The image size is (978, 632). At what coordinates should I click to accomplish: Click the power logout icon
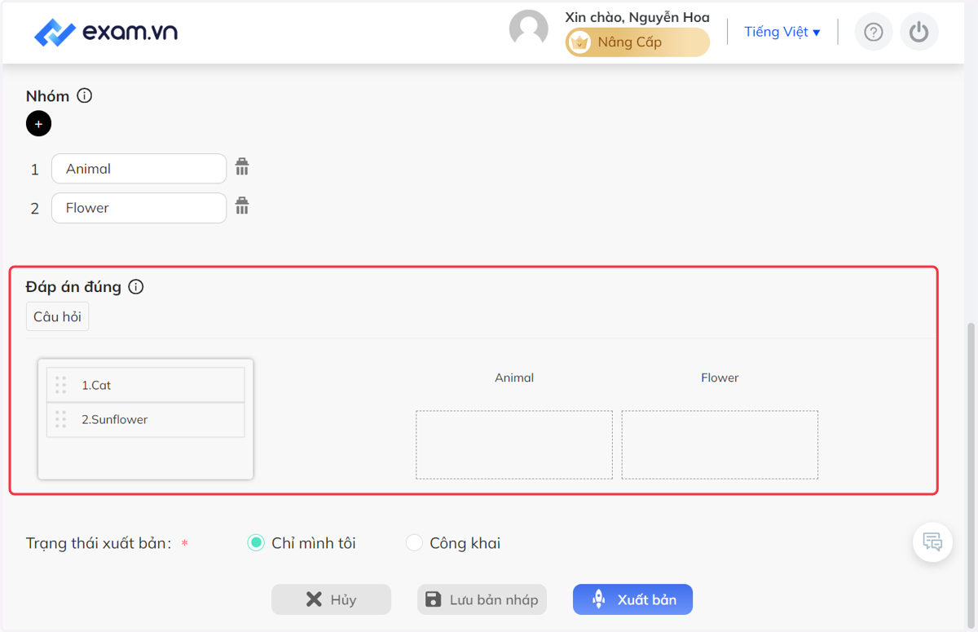[x=919, y=32]
